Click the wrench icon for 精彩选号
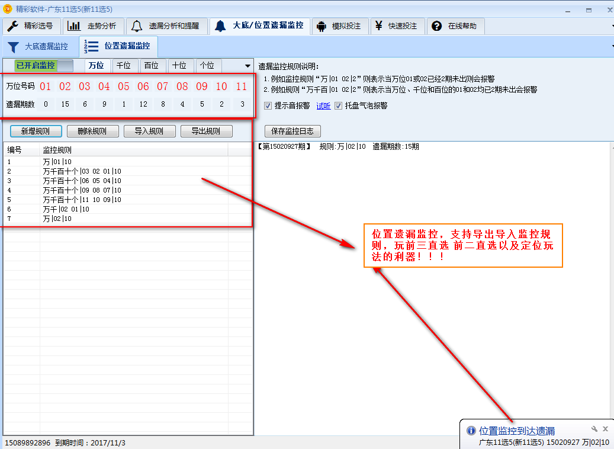 click(13, 26)
